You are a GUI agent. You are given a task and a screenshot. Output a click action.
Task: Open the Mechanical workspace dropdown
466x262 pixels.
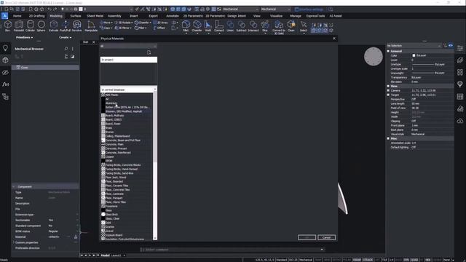tap(240, 9)
